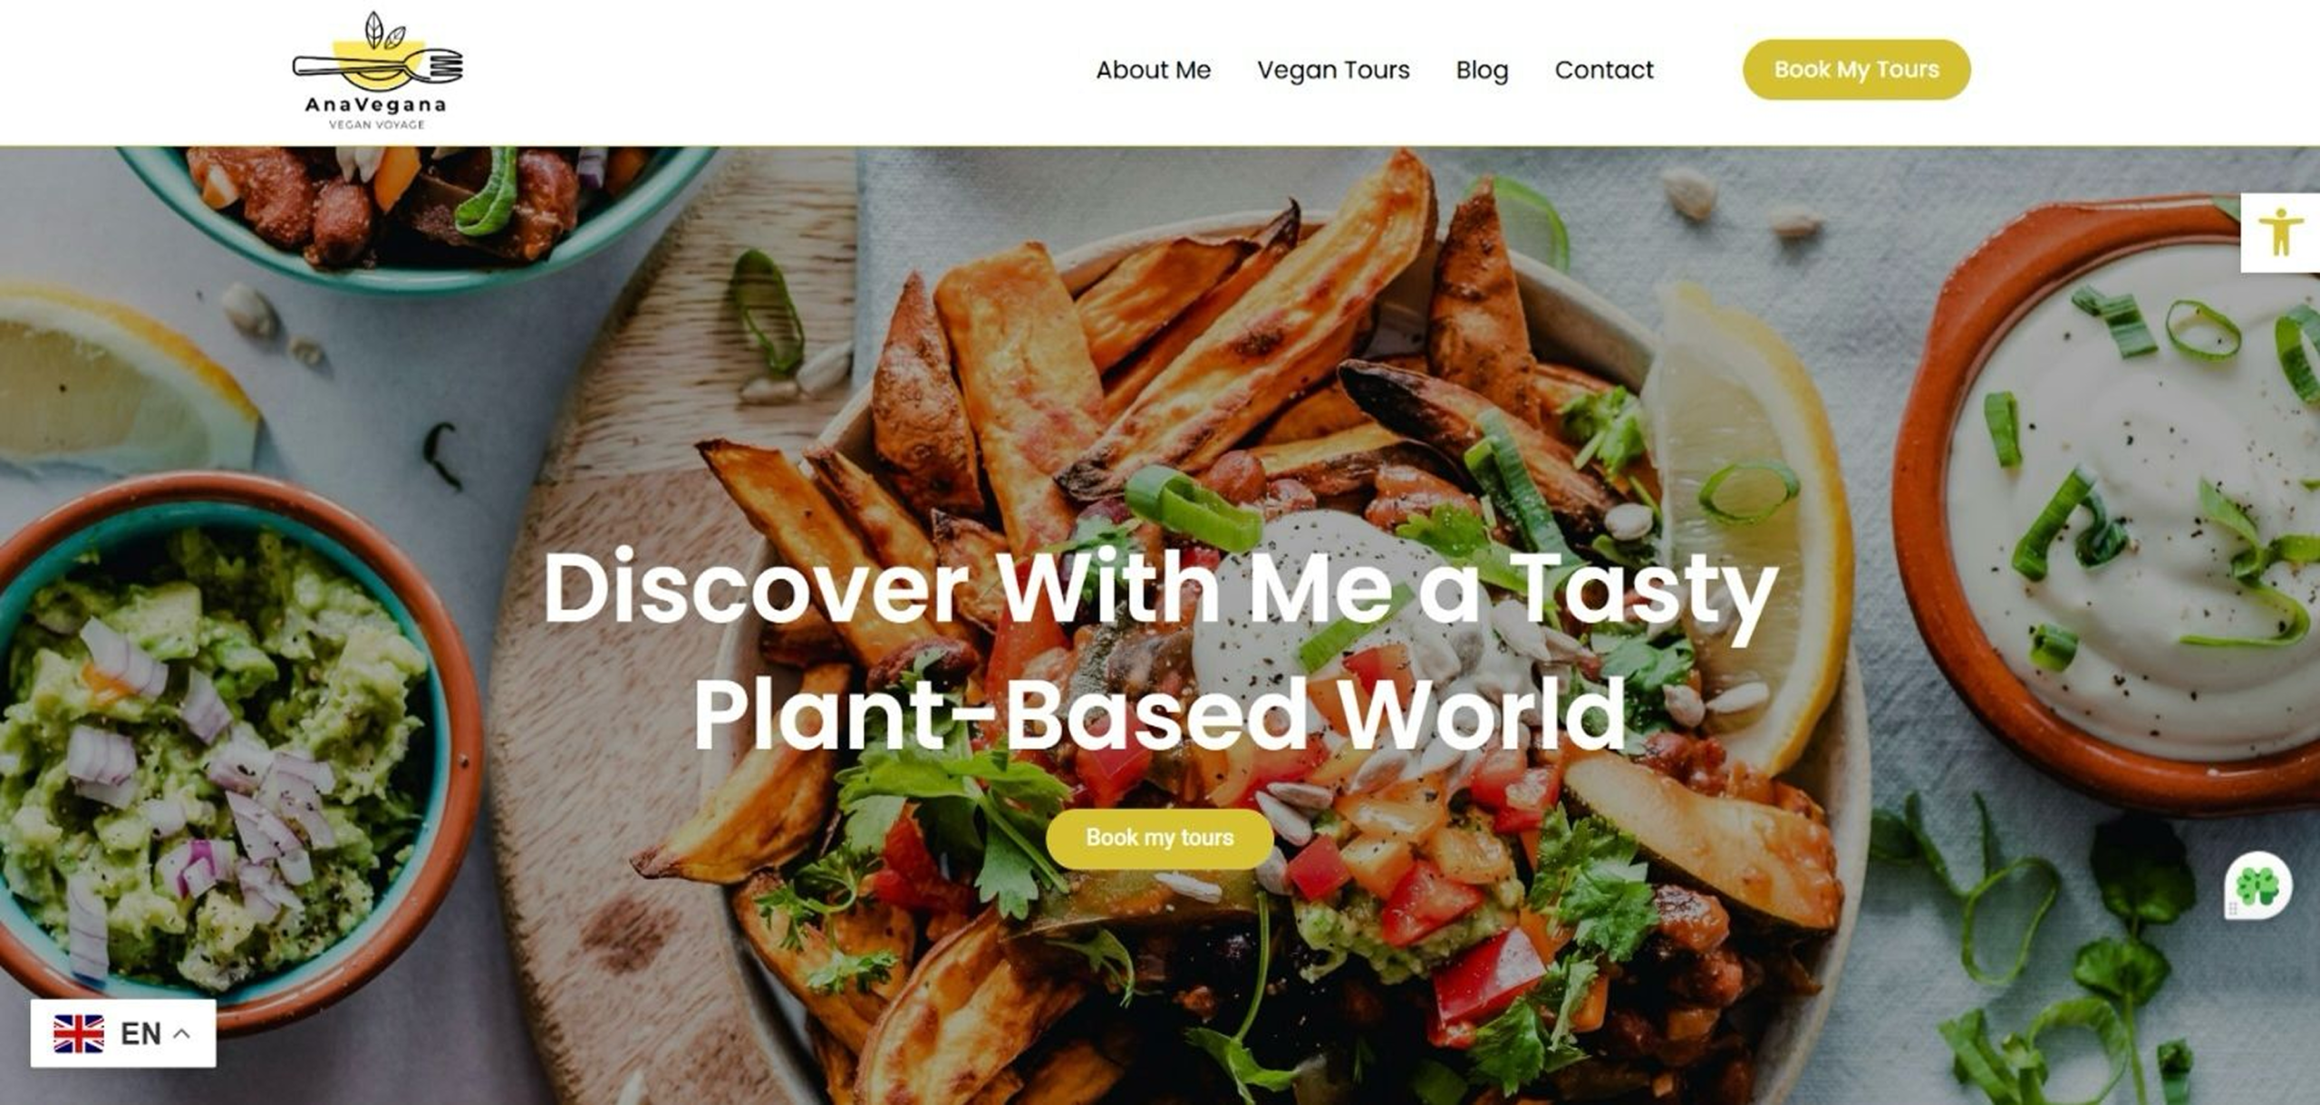2320x1105 pixels.
Task: Expand the language chevron next to EN
Action: (x=181, y=1033)
